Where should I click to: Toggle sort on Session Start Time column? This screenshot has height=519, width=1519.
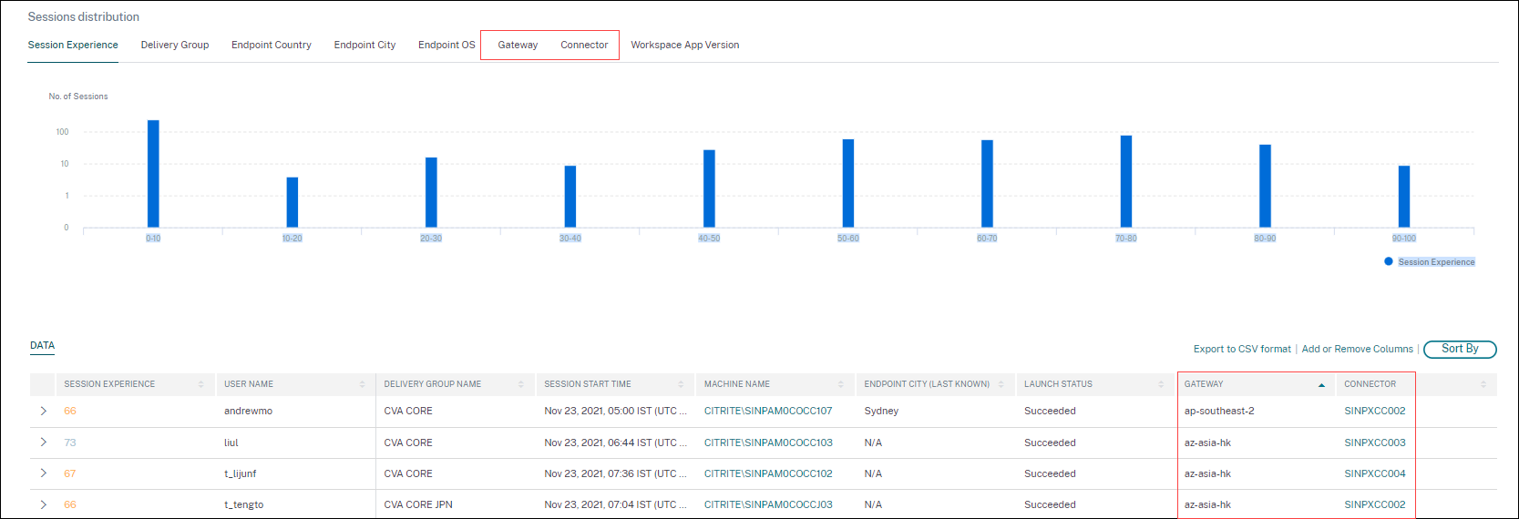[x=681, y=384]
